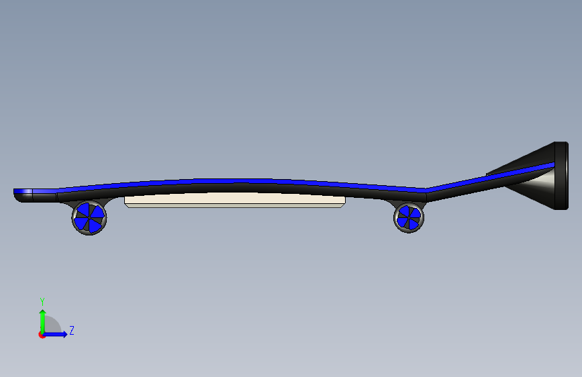The width and height of the screenshot is (582, 377).
Task: Select the left skateboard wheel
Action: (x=89, y=218)
